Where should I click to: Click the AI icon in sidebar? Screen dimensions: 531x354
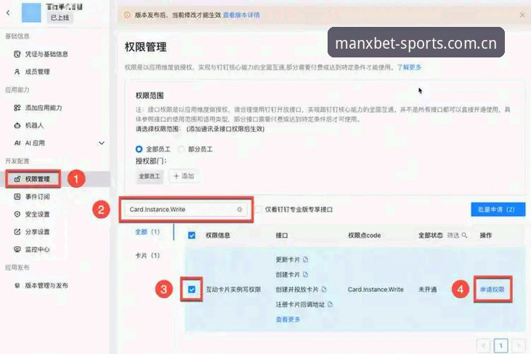click(17, 143)
